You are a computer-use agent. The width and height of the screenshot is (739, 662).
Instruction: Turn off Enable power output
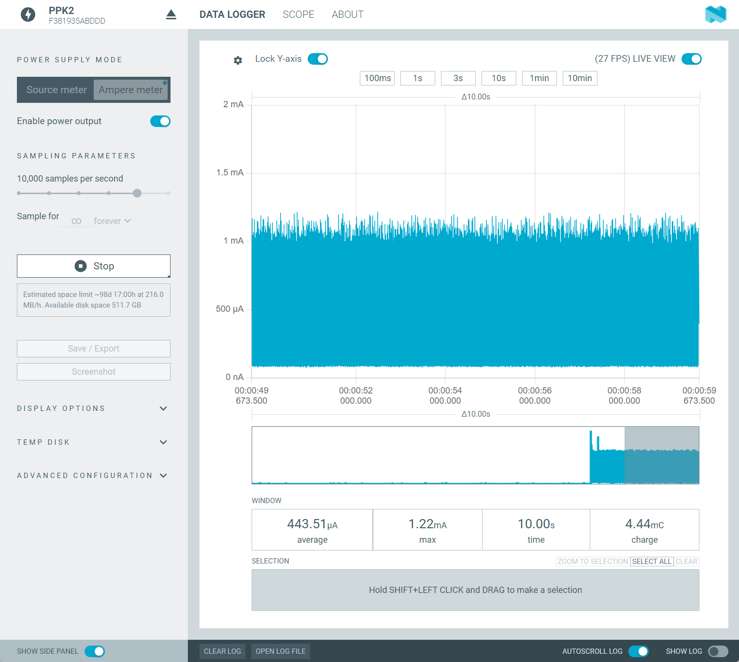click(160, 121)
